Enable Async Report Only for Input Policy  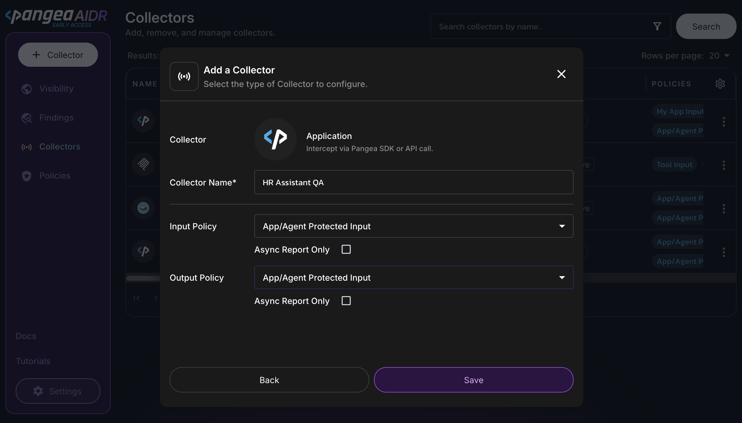[346, 249]
